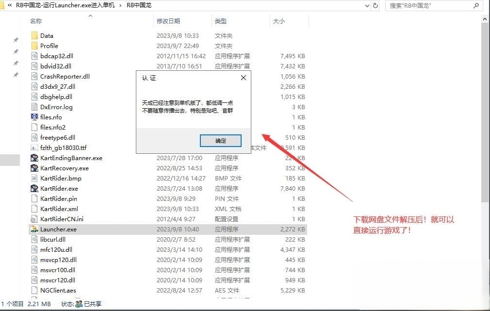Click the BMP 文件 type cell
Image resolution: width=490 pixels, height=311 pixels.
click(228, 179)
